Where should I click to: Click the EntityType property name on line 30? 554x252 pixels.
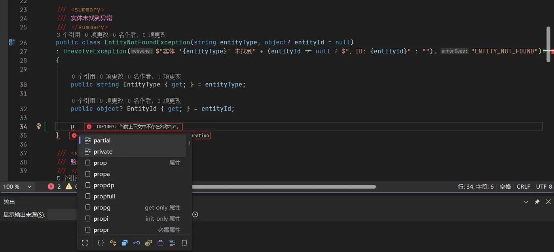[x=142, y=84]
